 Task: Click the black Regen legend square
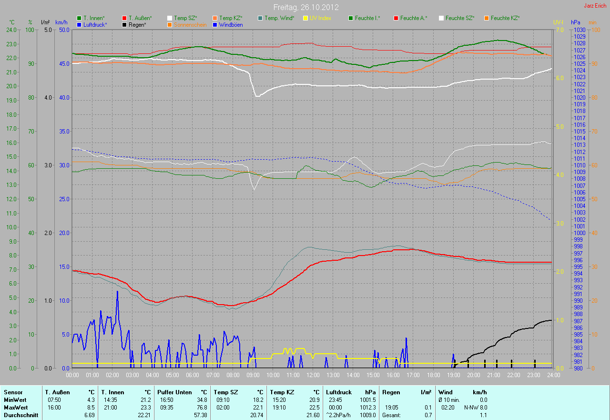tap(124, 24)
